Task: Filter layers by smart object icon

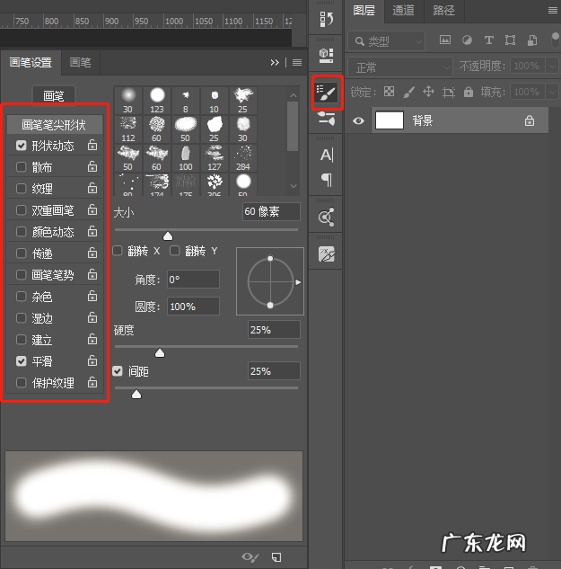Action: (532, 40)
